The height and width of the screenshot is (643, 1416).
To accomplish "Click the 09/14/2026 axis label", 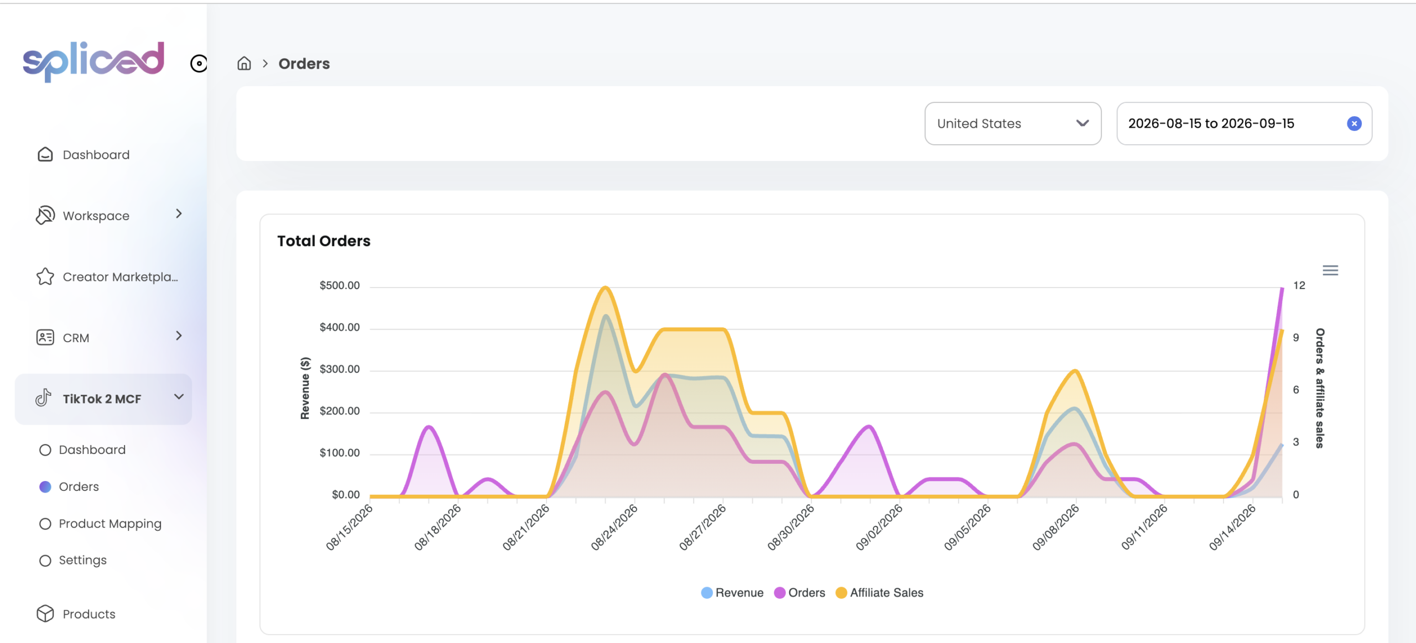I will [x=1232, y=527].
